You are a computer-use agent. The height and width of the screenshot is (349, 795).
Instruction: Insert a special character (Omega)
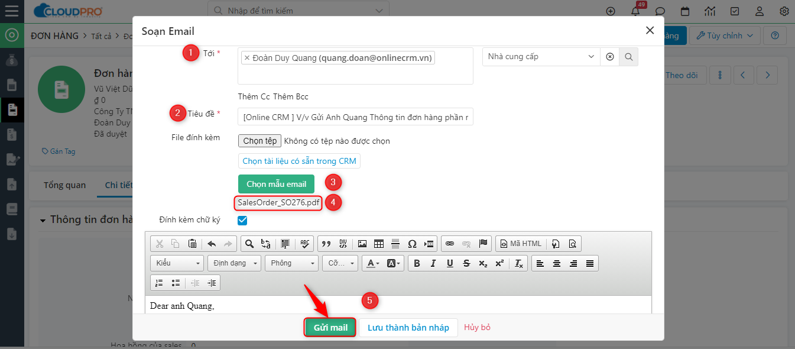coord(412,244)
